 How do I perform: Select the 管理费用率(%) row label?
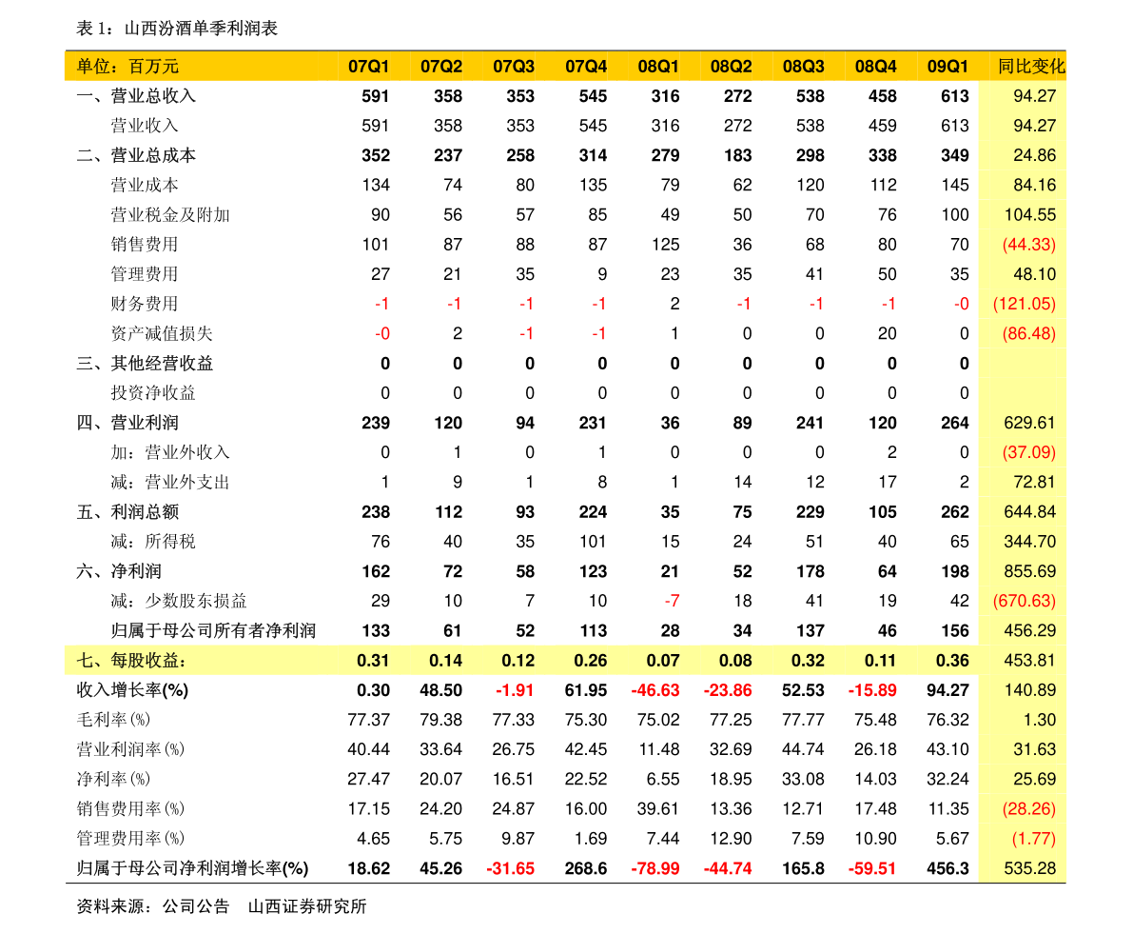pos(130,839)
